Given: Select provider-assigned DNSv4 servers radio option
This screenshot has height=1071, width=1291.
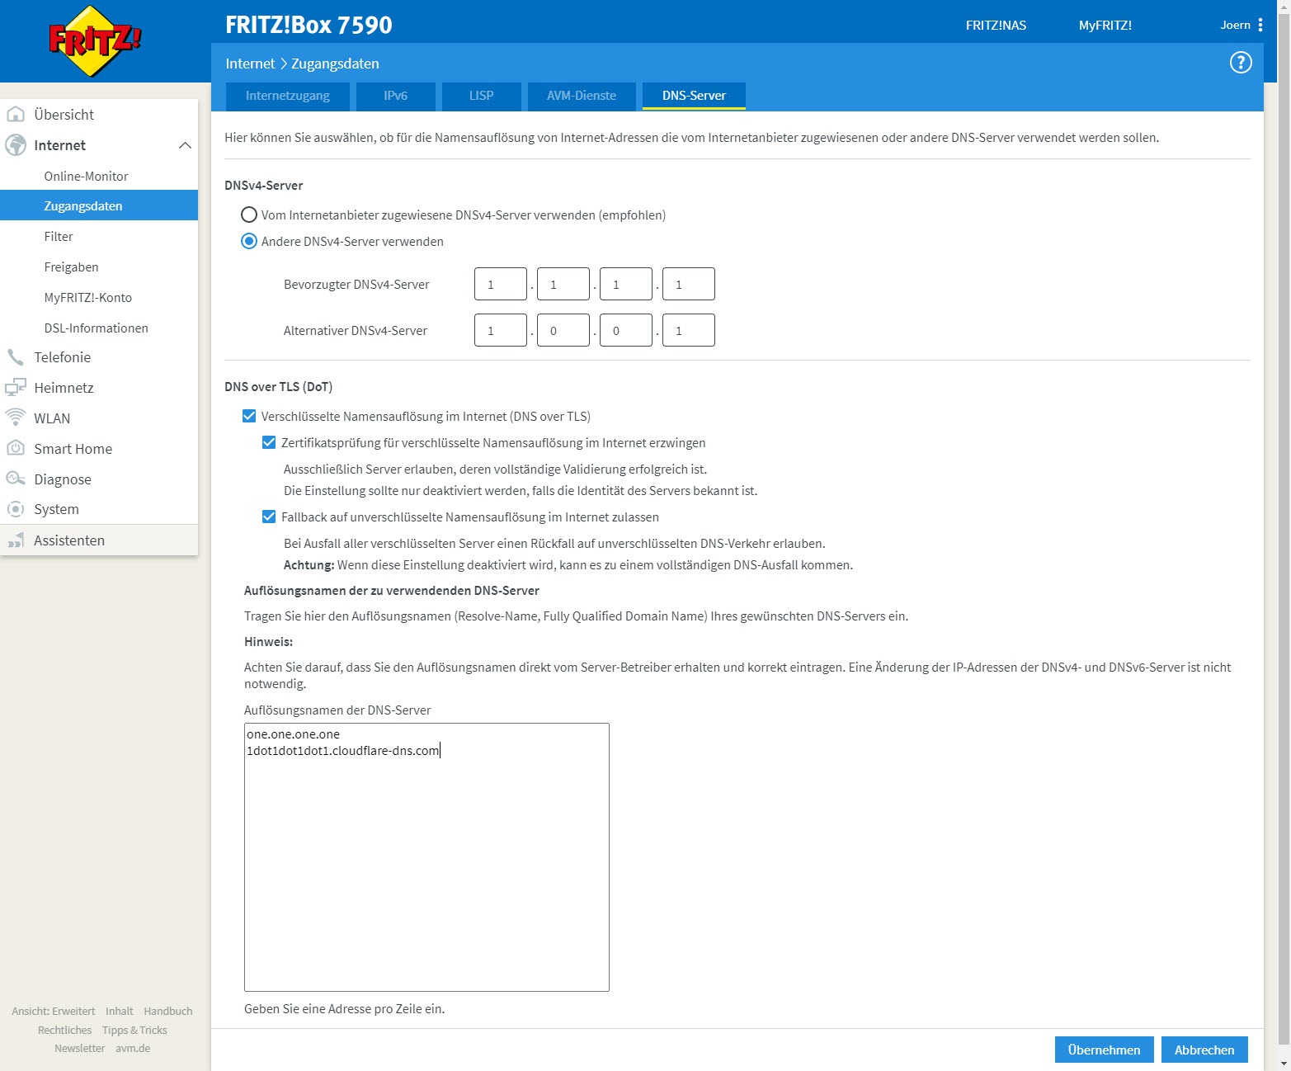Looking at the screenshot, I should [x=248, y=215].
